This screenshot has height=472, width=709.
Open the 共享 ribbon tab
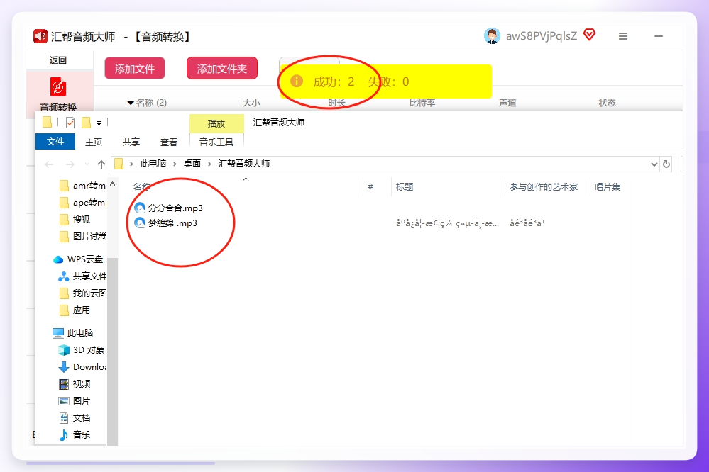(131, 142)
